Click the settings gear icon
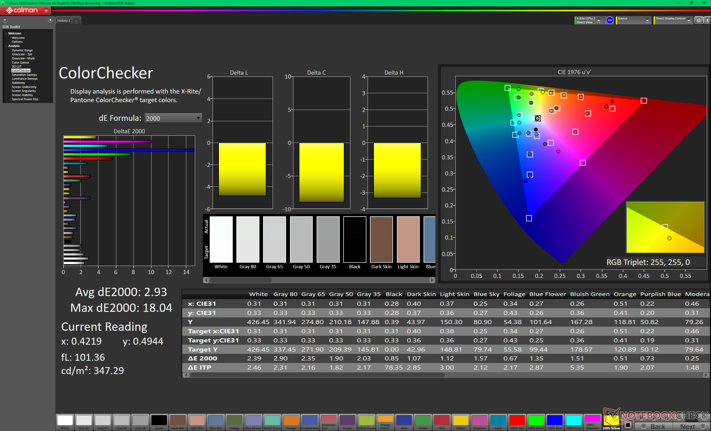Screen dimensions: 711x431 [x=699, y=20]
